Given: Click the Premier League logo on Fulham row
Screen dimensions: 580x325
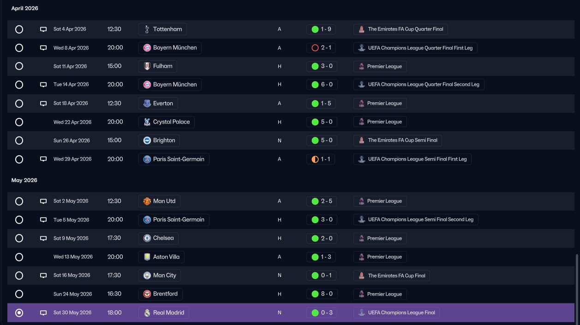Looking at the screenshot, I should [x=361, y=66].
